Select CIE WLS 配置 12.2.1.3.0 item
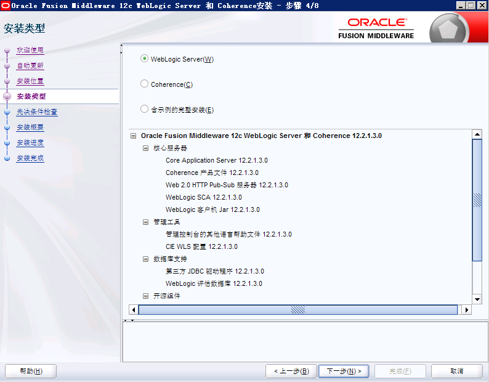Image resolution: width=489 pixels, height=382 pixels. (201, 246)
